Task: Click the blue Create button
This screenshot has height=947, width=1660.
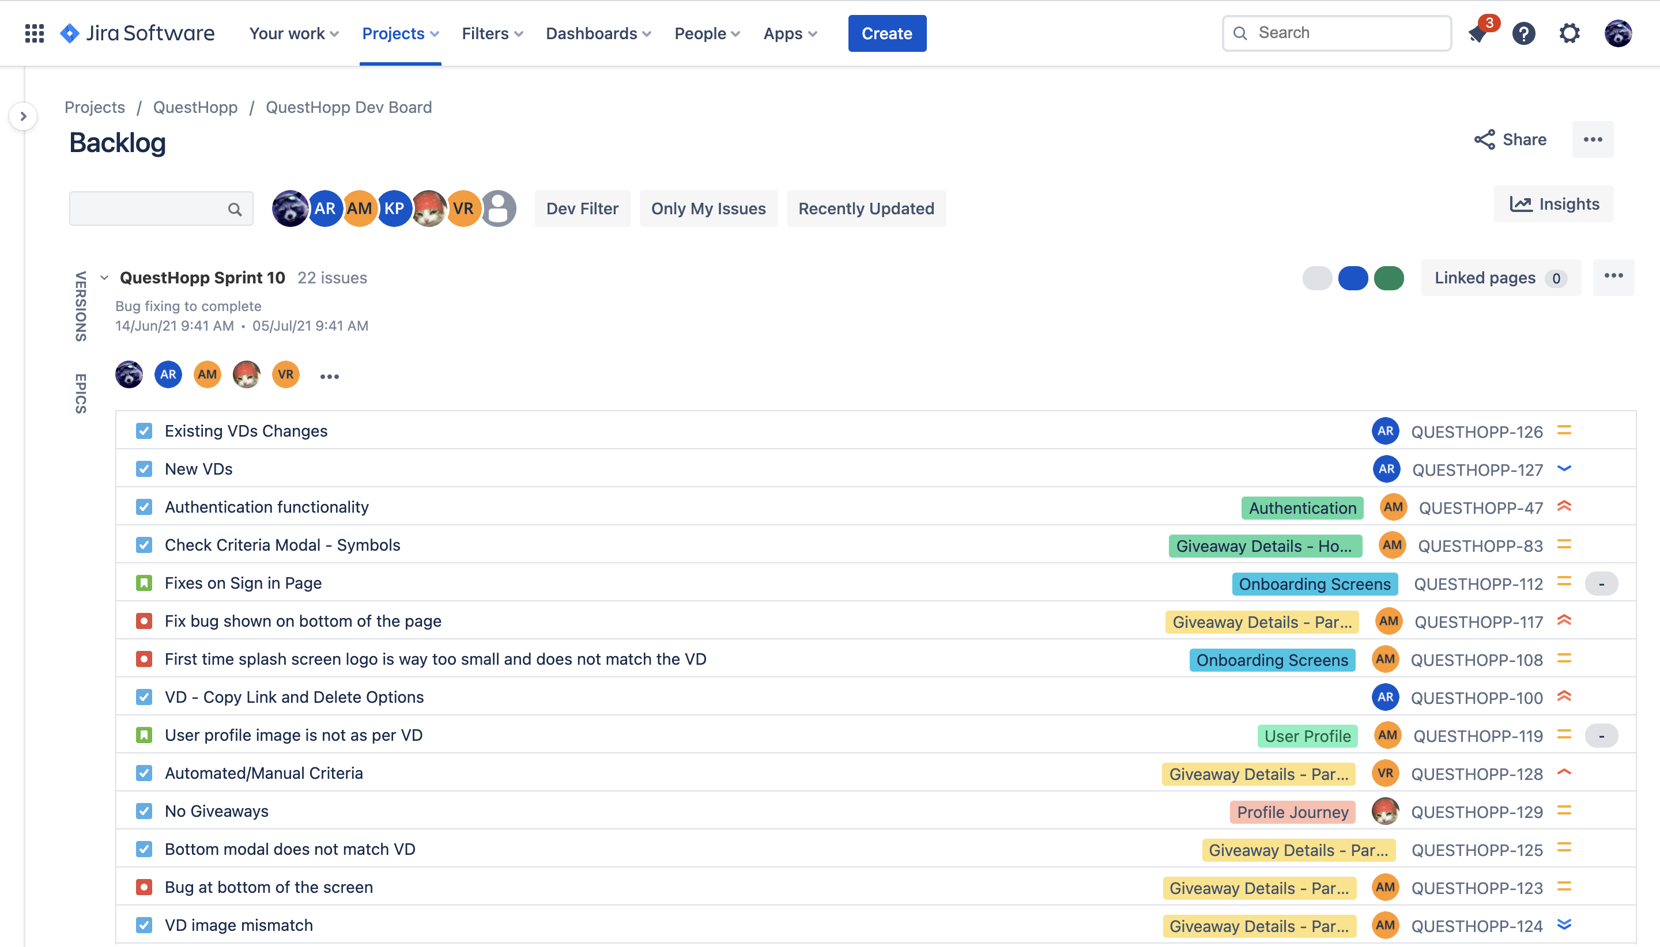Action: pyautogui.click(x=886, y=33)
